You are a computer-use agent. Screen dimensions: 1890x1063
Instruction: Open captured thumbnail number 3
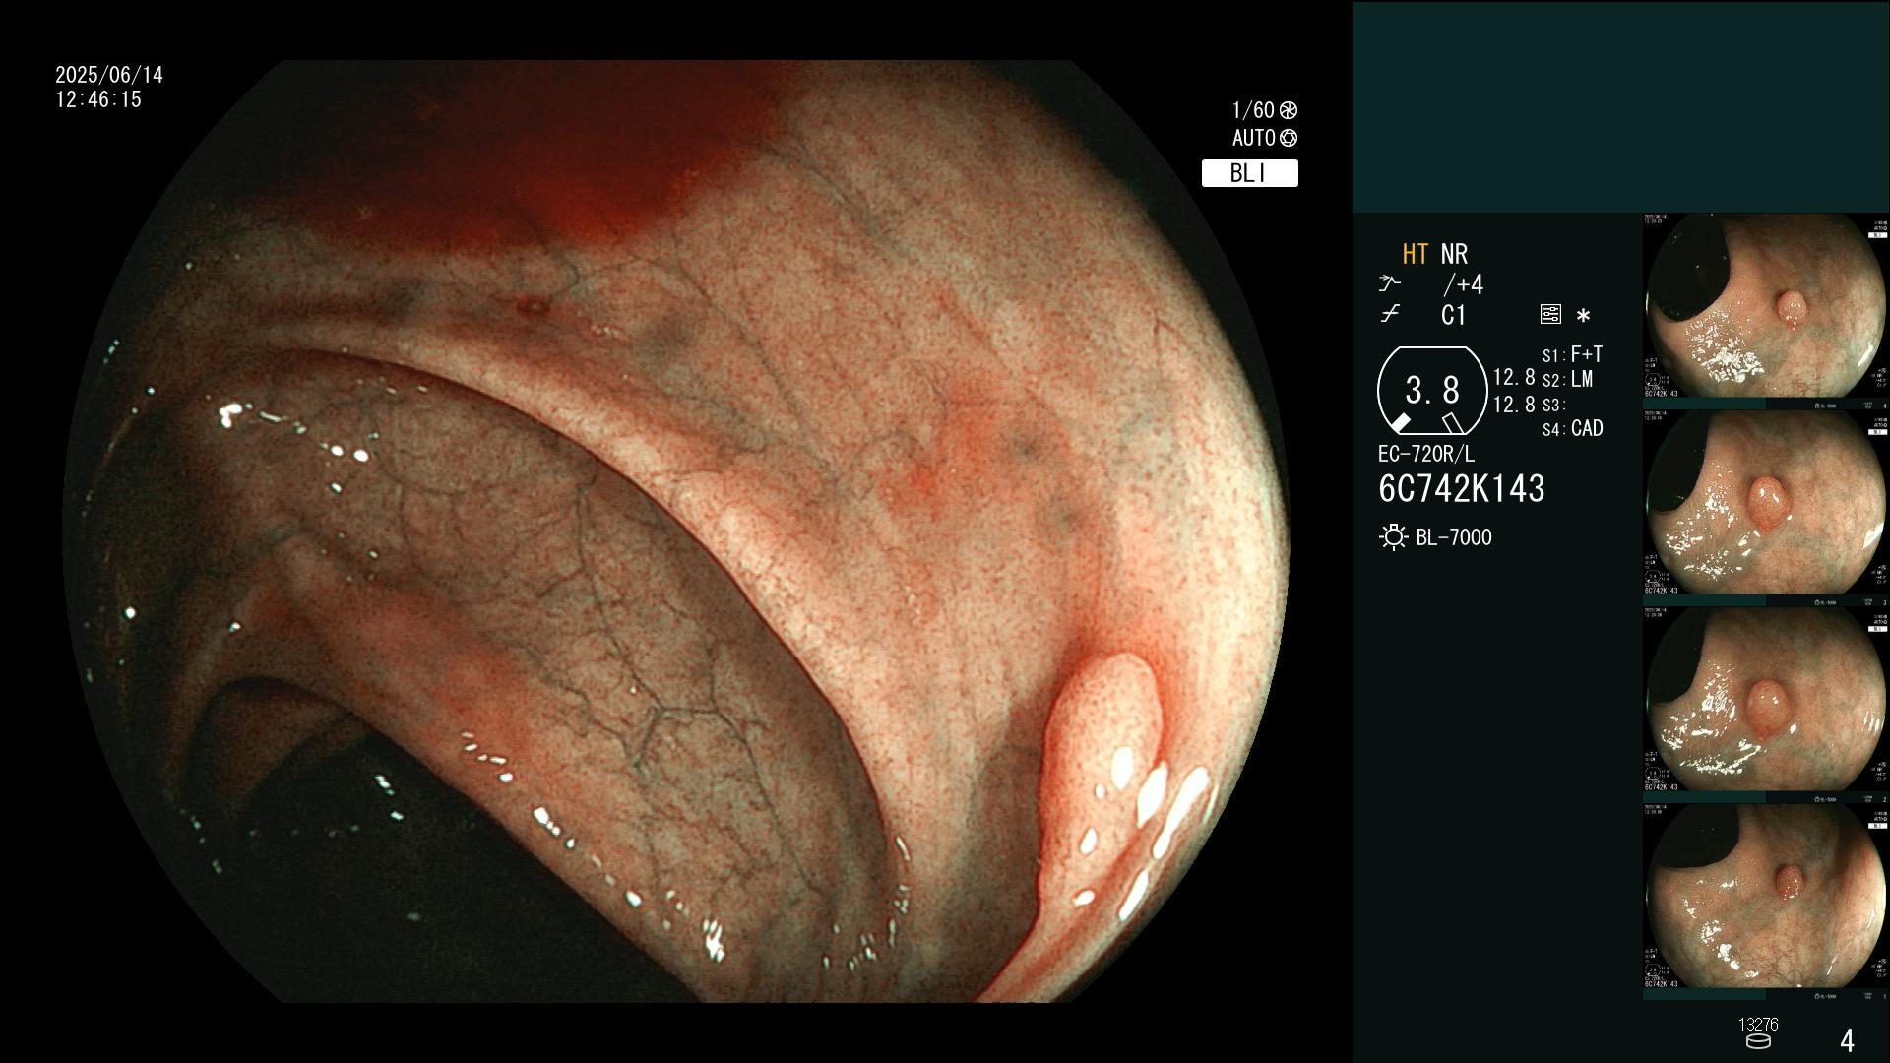coord(1766,508)
